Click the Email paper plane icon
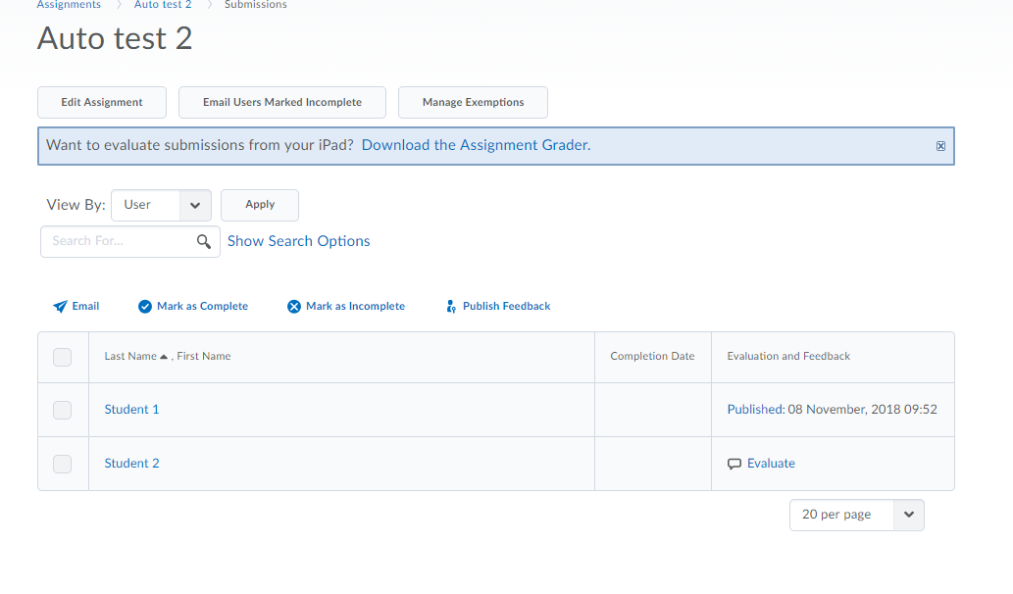This screenshot has width=1013, height=594. point(60,307)
